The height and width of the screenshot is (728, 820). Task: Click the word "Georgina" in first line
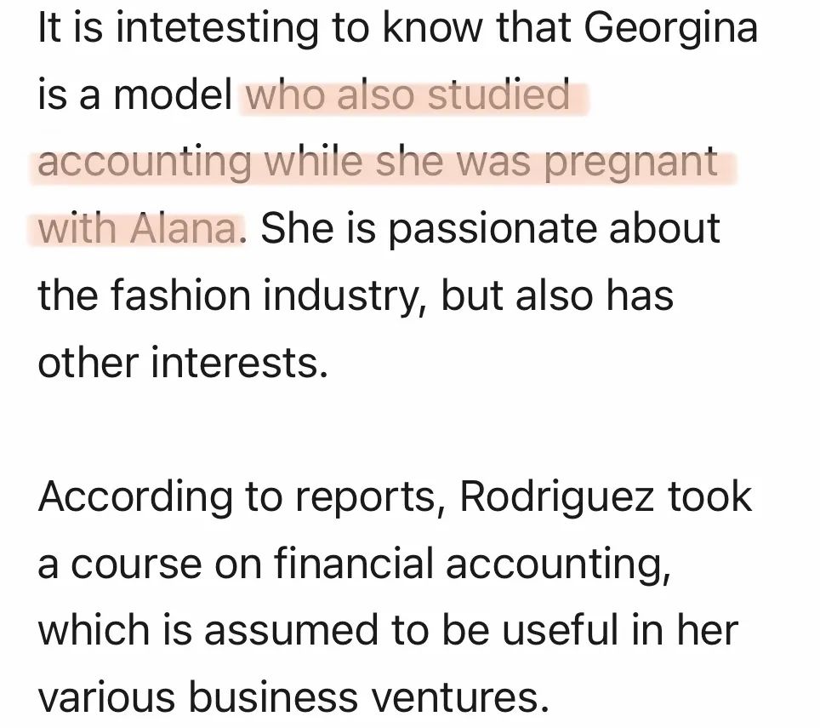[671, 28]
